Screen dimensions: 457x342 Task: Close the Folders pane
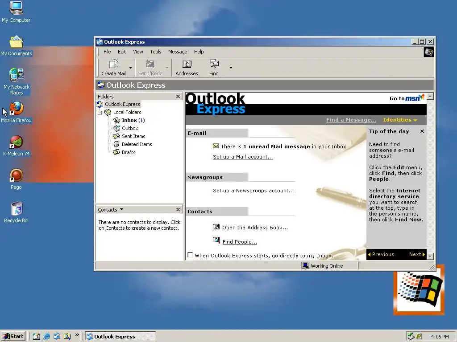coord(178,97)
